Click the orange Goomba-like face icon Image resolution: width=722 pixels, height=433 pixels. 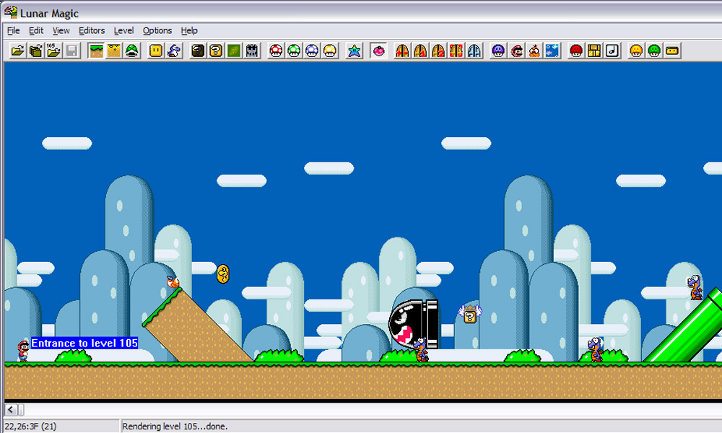click(534, 51)
